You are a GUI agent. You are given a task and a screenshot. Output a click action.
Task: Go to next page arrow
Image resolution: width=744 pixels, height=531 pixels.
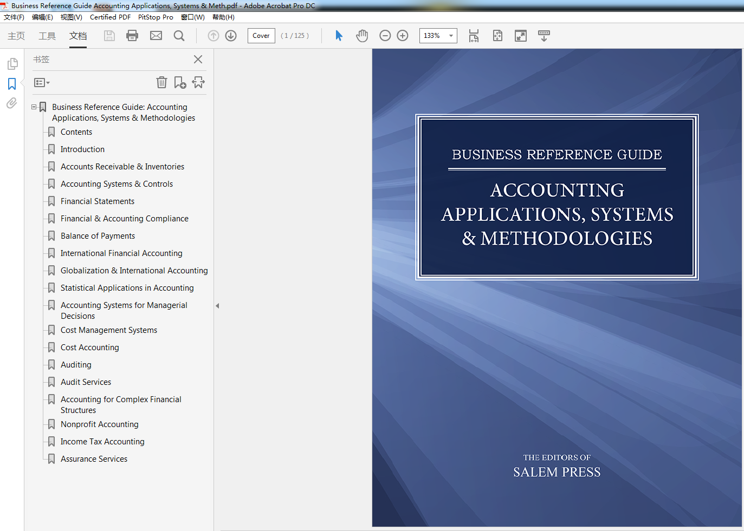pyautogui.click(x=231, y=36)
